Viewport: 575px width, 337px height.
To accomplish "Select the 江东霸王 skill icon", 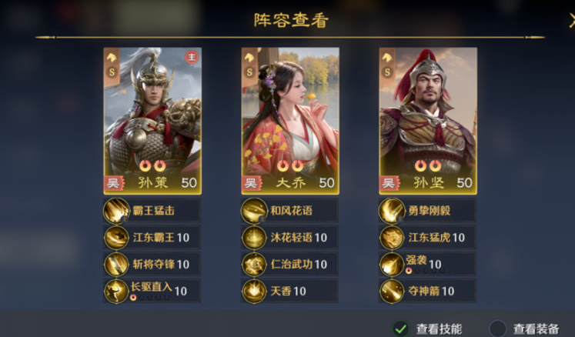I will pyautogui.click(x=116, y=238).
